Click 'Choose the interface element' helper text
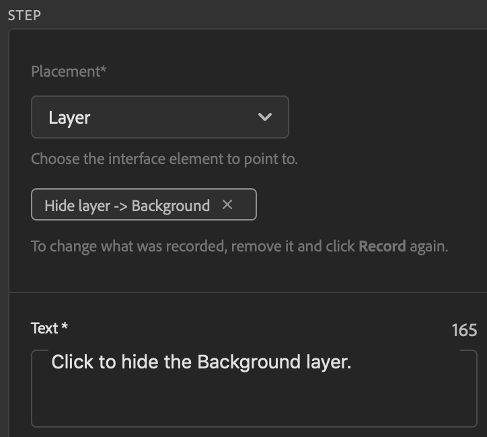This screenshot has width=487, height=437. pos(164,159)
